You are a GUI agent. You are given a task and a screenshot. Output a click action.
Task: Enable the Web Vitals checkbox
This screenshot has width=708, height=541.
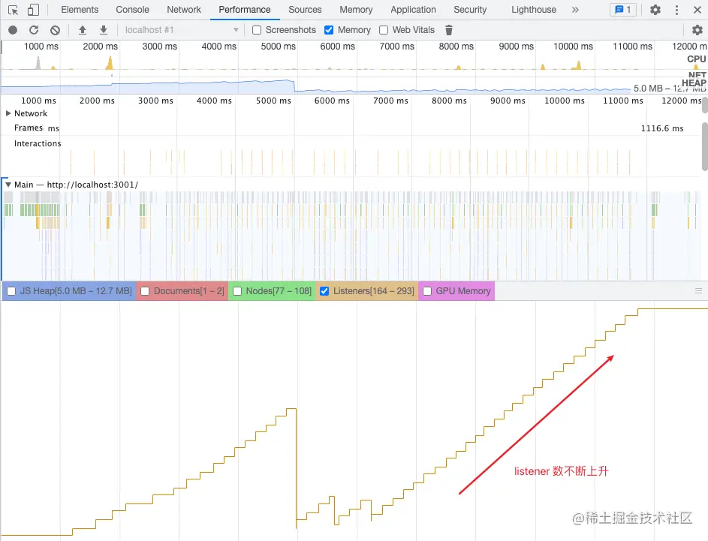coord(384,30)
